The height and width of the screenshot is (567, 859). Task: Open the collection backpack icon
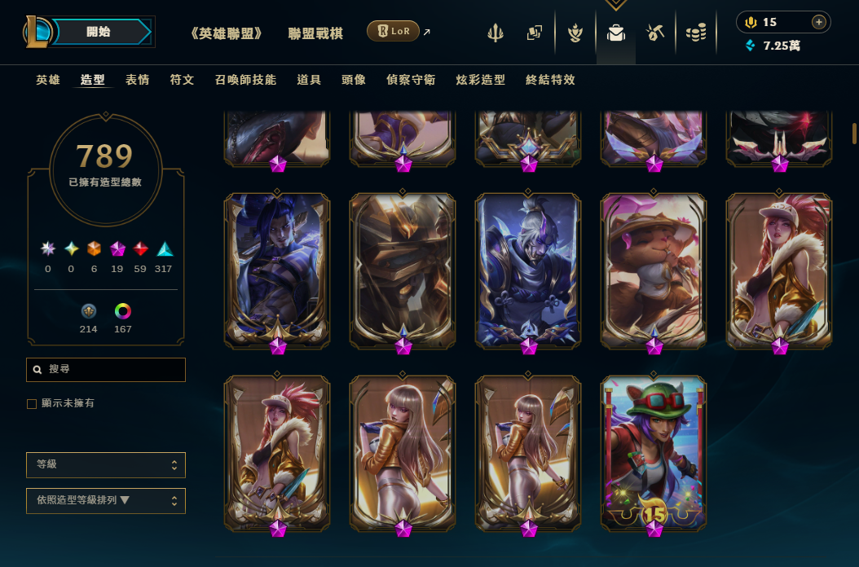click(616, 33)
